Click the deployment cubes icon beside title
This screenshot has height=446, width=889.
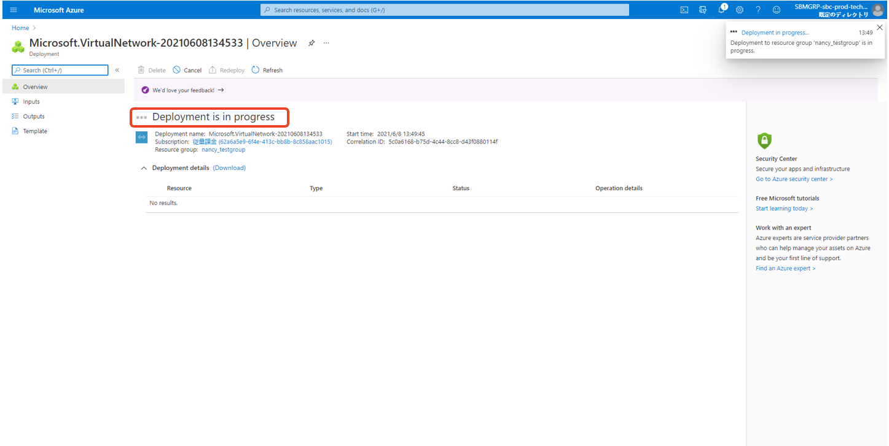(x=18, y=47)
